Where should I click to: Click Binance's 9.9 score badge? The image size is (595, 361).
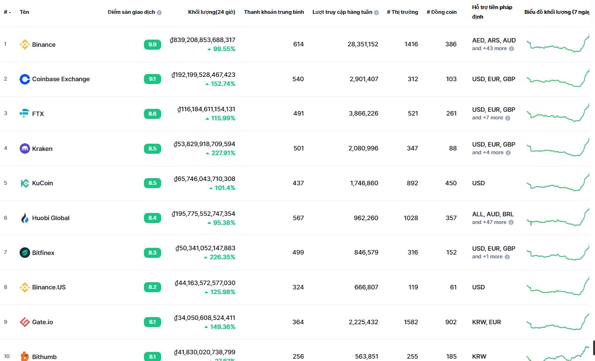pyautogui.click(x=153, y=44)
